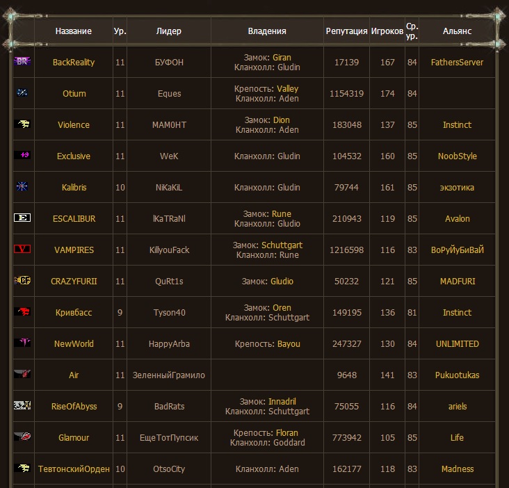Open the BackReality clan link
The width and height of the screenshot is (509, 488).
[x=74, y=63]
